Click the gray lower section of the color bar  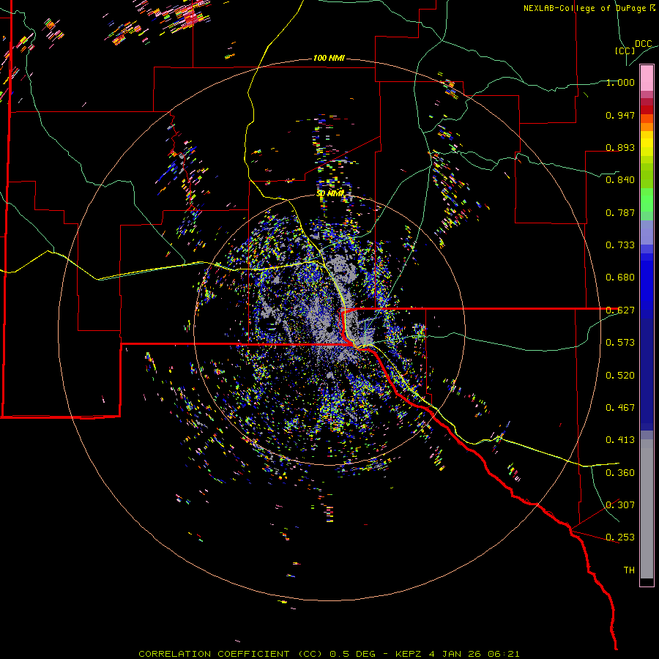[647, 509]
